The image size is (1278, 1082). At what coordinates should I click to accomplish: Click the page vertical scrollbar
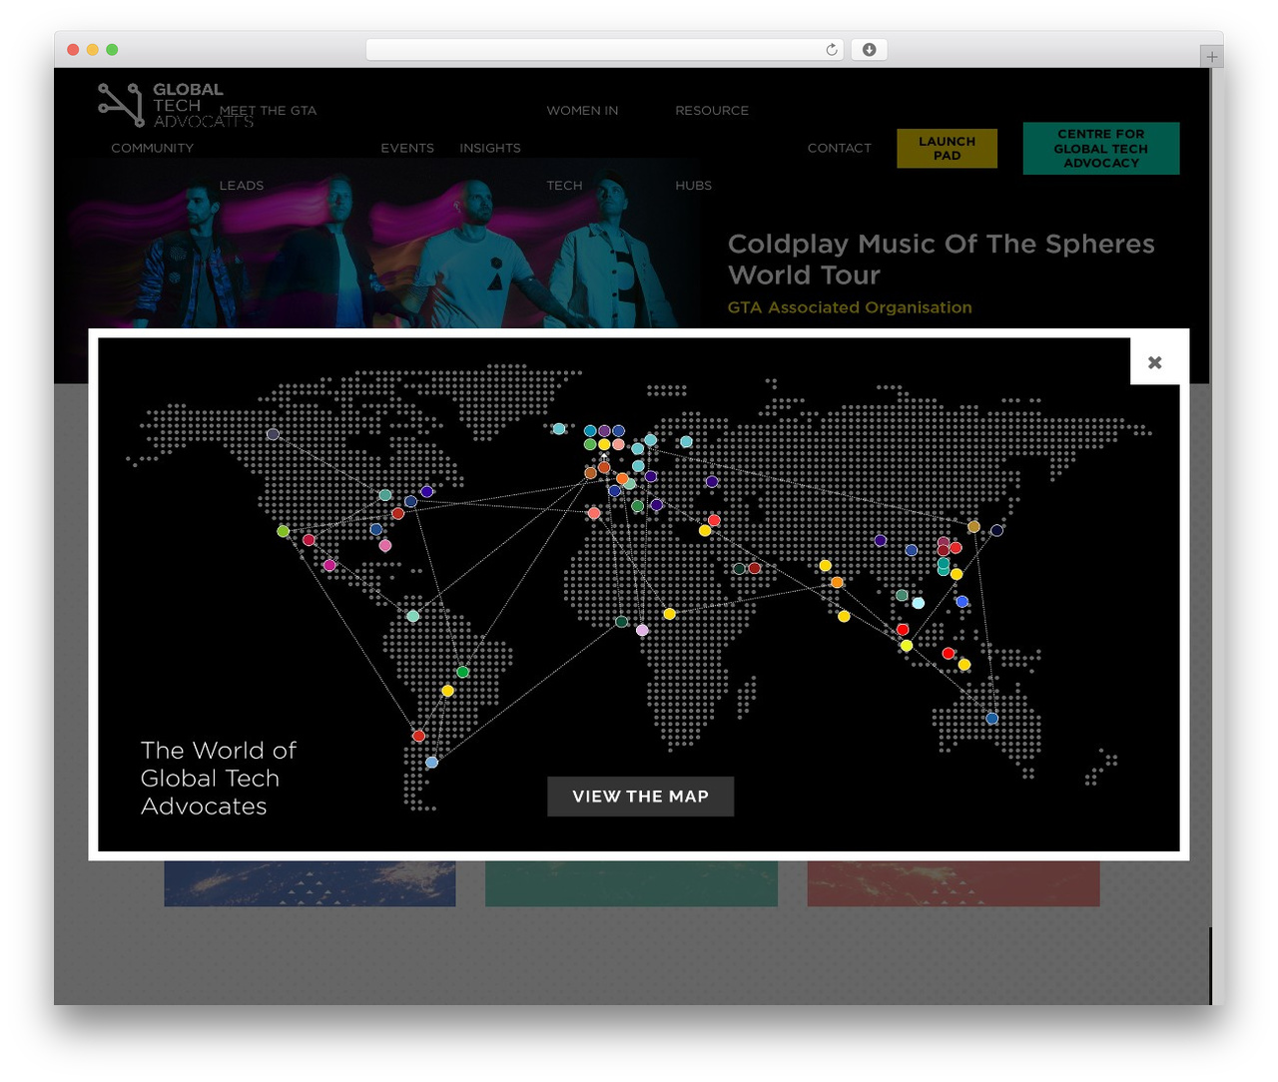pyautogui.click(x=1211, y=964)
